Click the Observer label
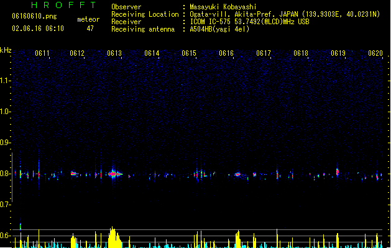Screen dimensions: 391x248 126,7
